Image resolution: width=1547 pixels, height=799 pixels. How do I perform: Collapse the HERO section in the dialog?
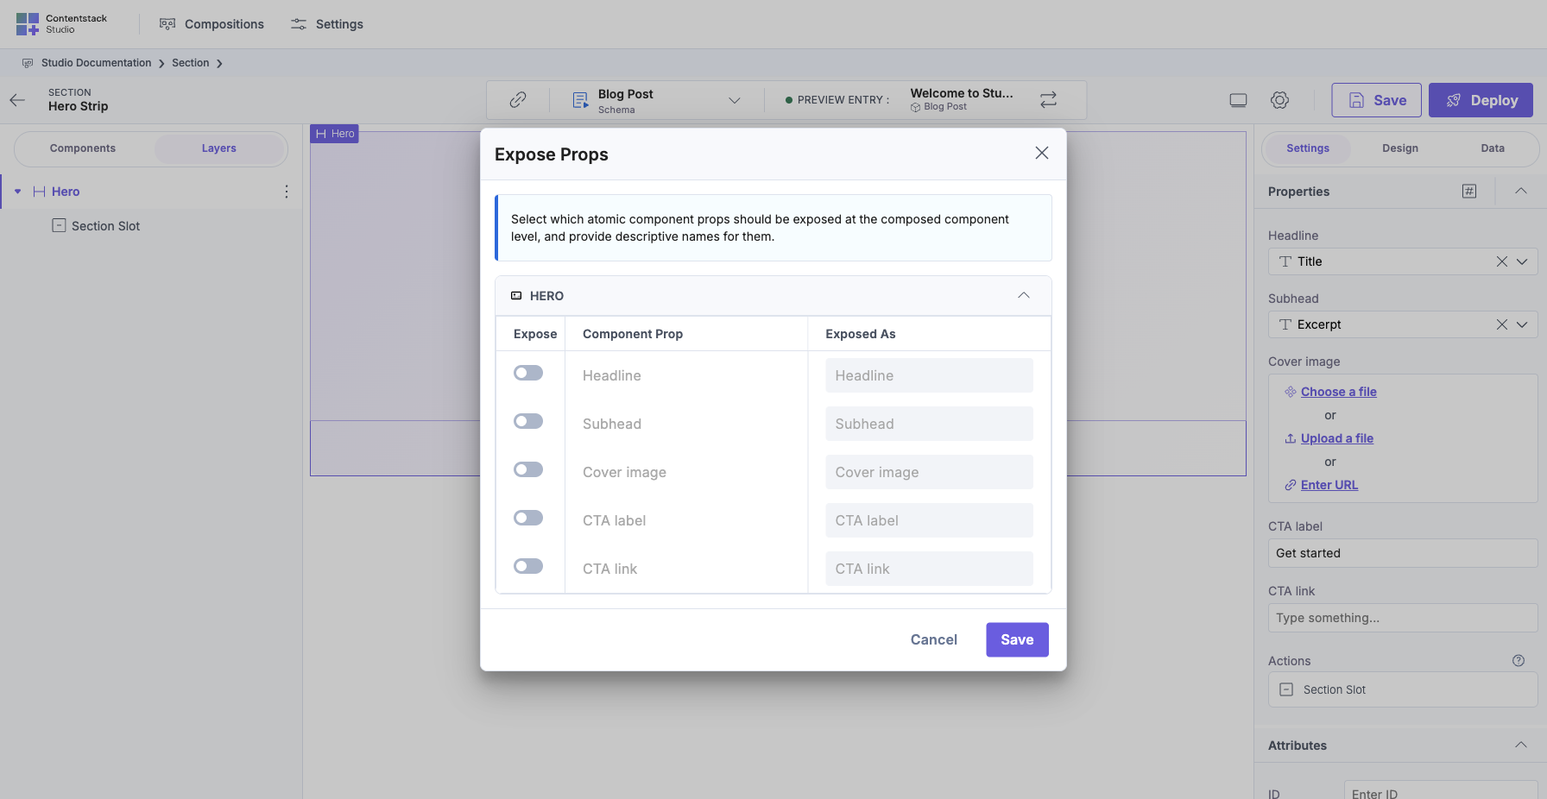[x=1024, y=295]
